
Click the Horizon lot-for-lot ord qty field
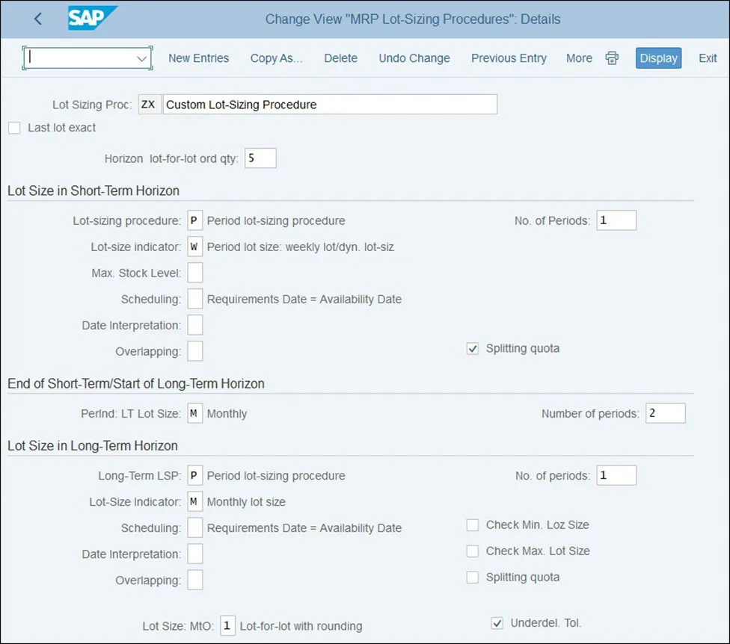click(260, 158)
